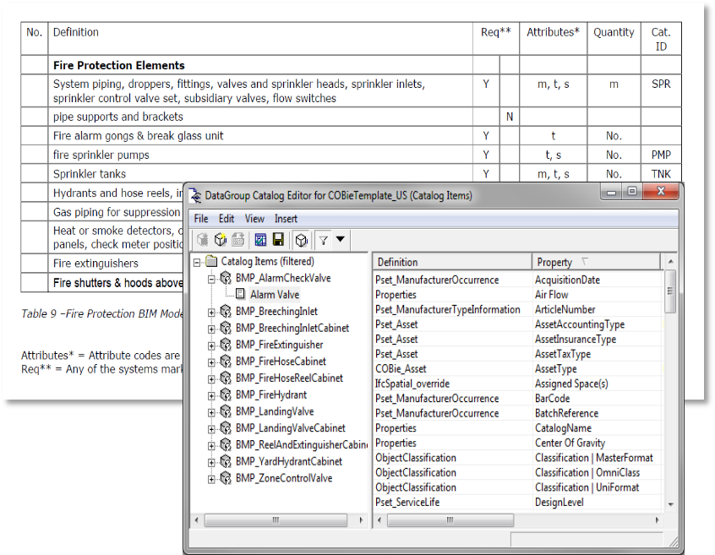
Task: Sort by the Property column header
Action: pos(596,262)
